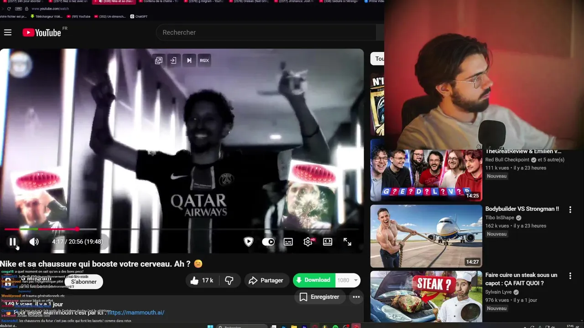The image size is (584, 328).
Task: Go to YouTube home via logo
Action: coord(42,32)
